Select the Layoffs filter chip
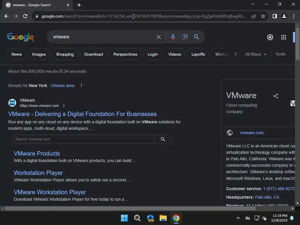The image size is (300, 225). click(x=198, y=54)
